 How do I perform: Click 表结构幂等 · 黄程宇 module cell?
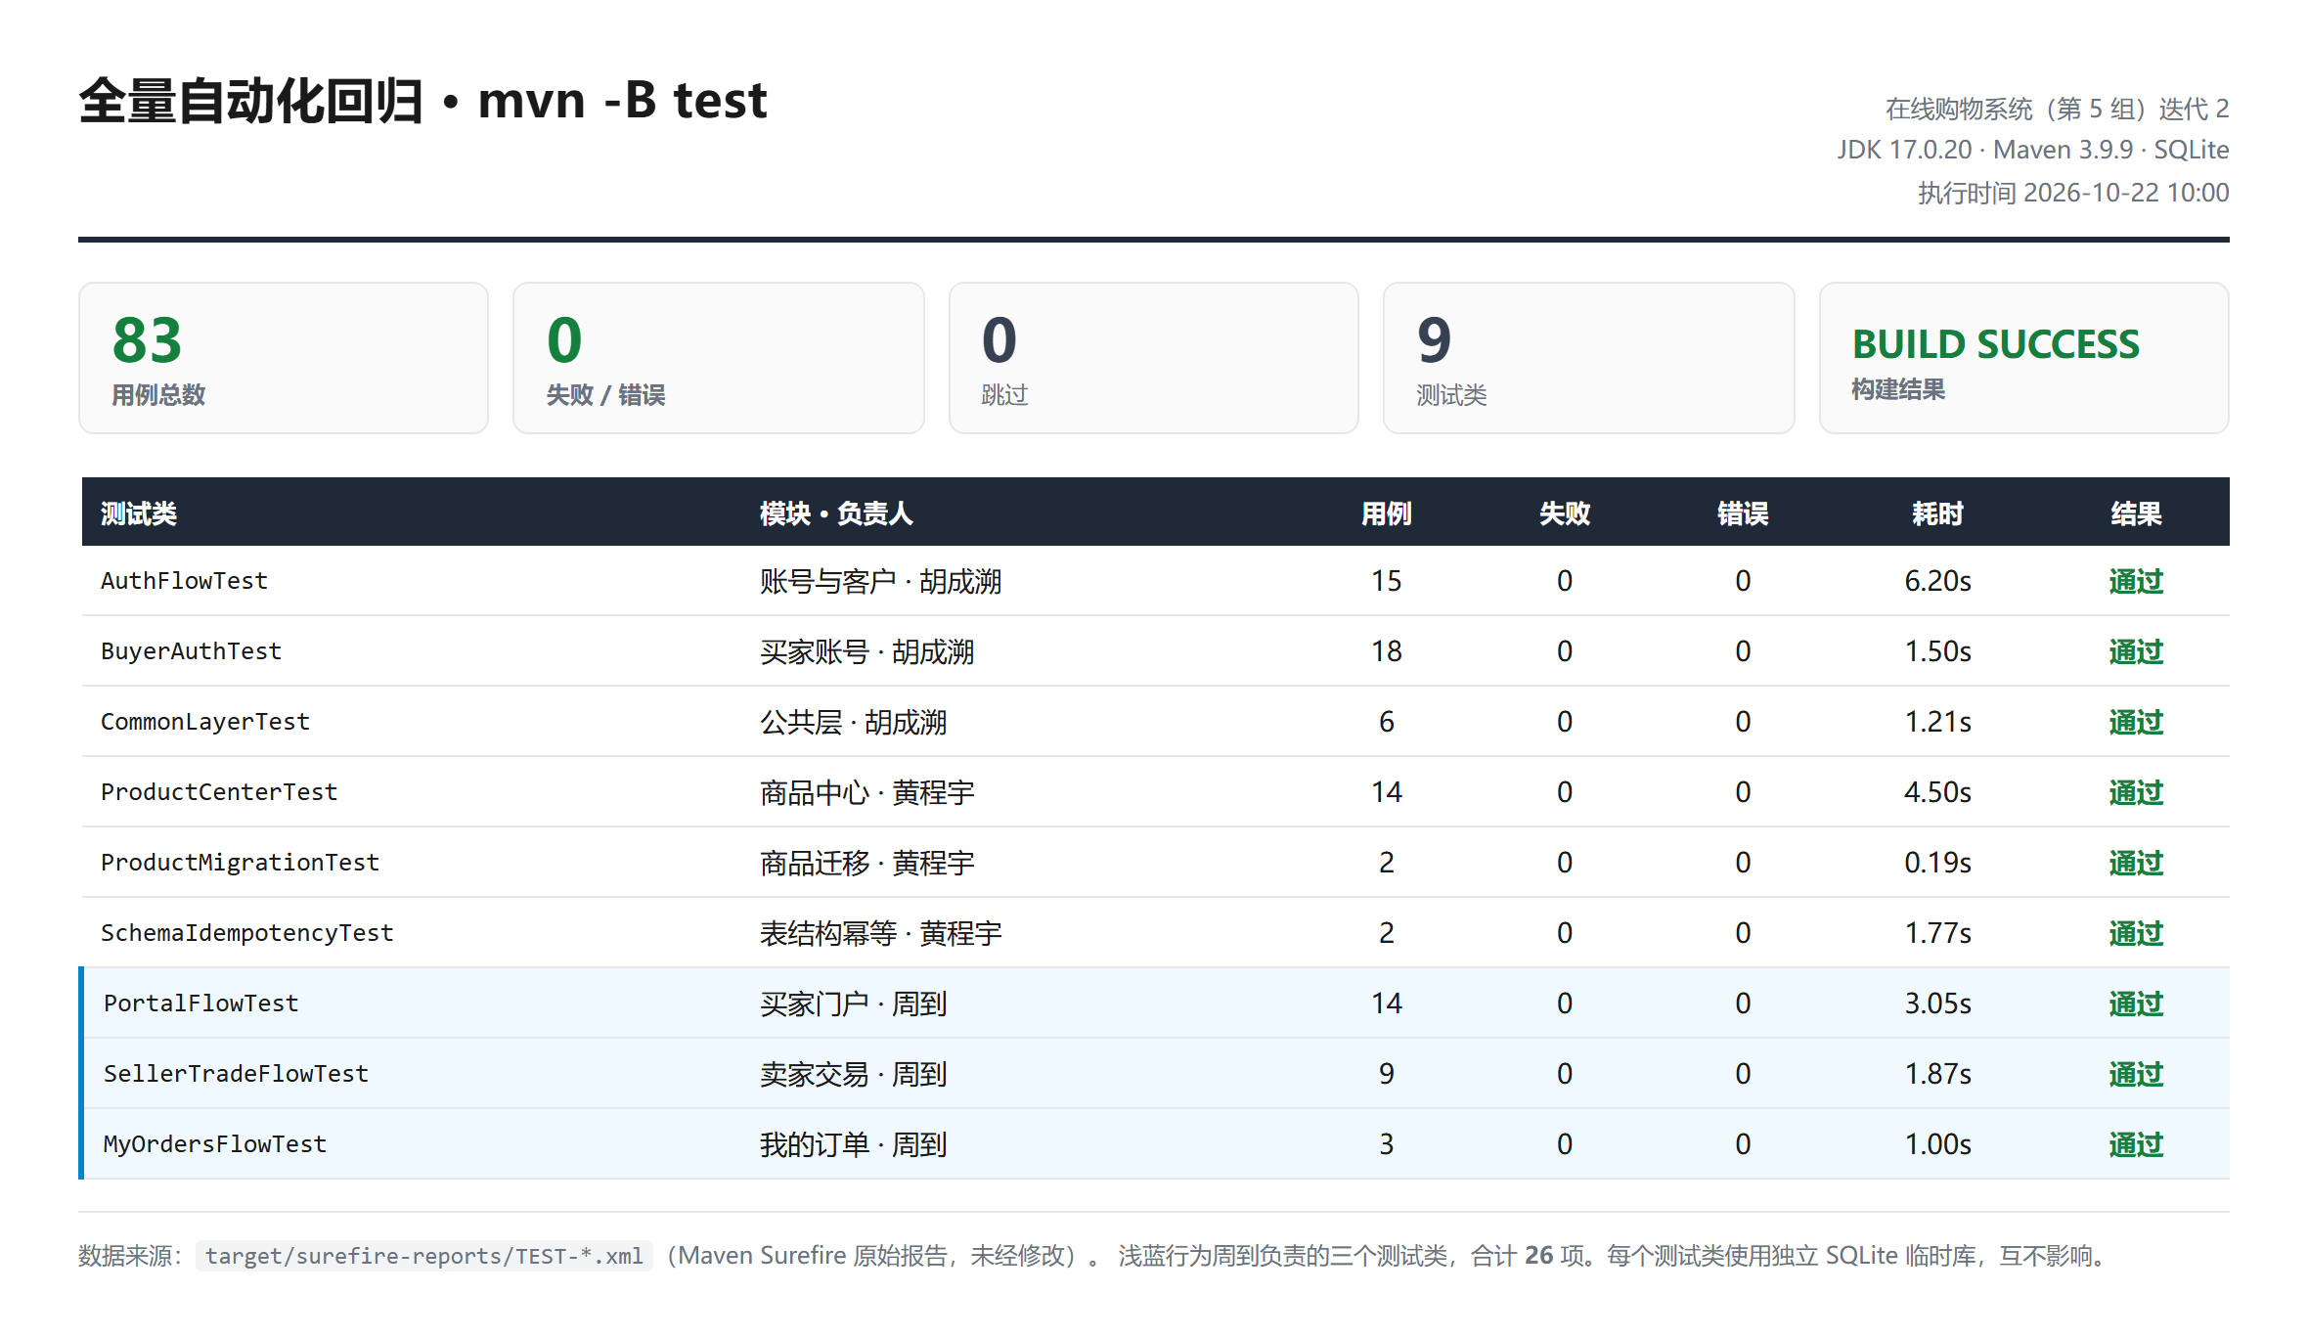tap(880, 933)
